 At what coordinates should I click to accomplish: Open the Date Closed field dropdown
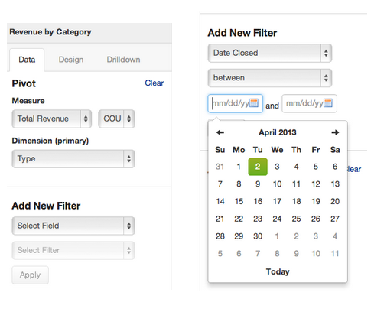coord(270,53)
